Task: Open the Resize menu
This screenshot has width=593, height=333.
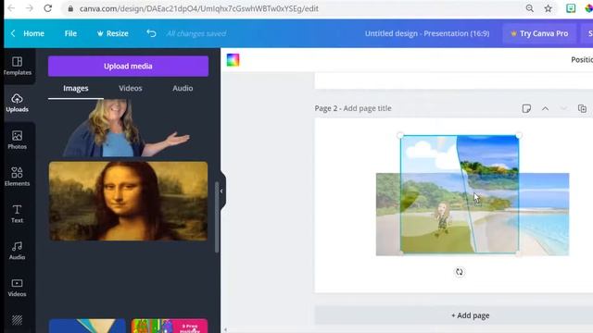Action: coord(113,33)
